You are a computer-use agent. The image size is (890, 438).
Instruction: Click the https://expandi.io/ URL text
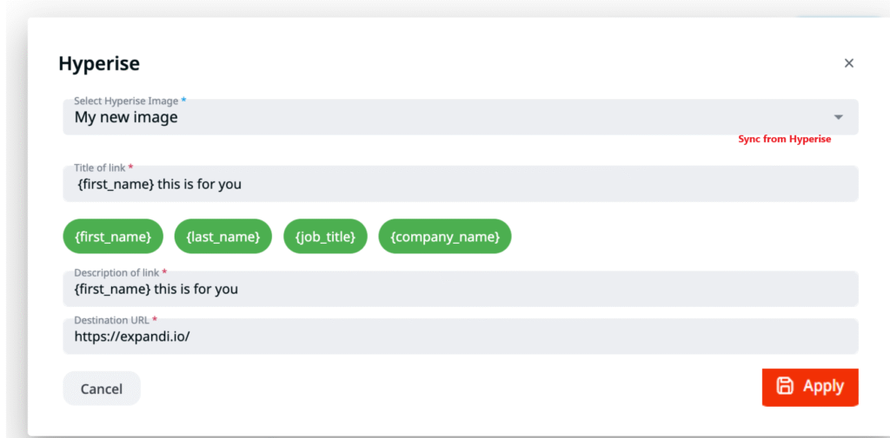click(132, 337)
